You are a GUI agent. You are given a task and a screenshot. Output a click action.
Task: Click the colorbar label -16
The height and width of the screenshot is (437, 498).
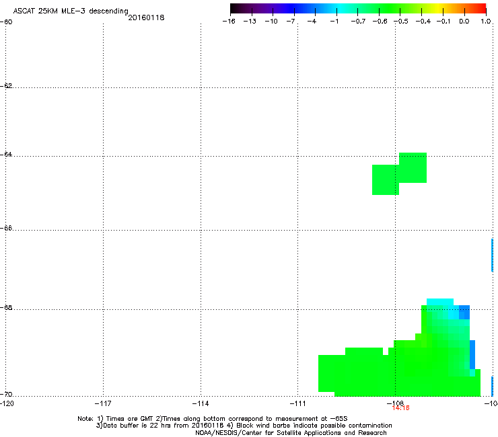[229, 22]
